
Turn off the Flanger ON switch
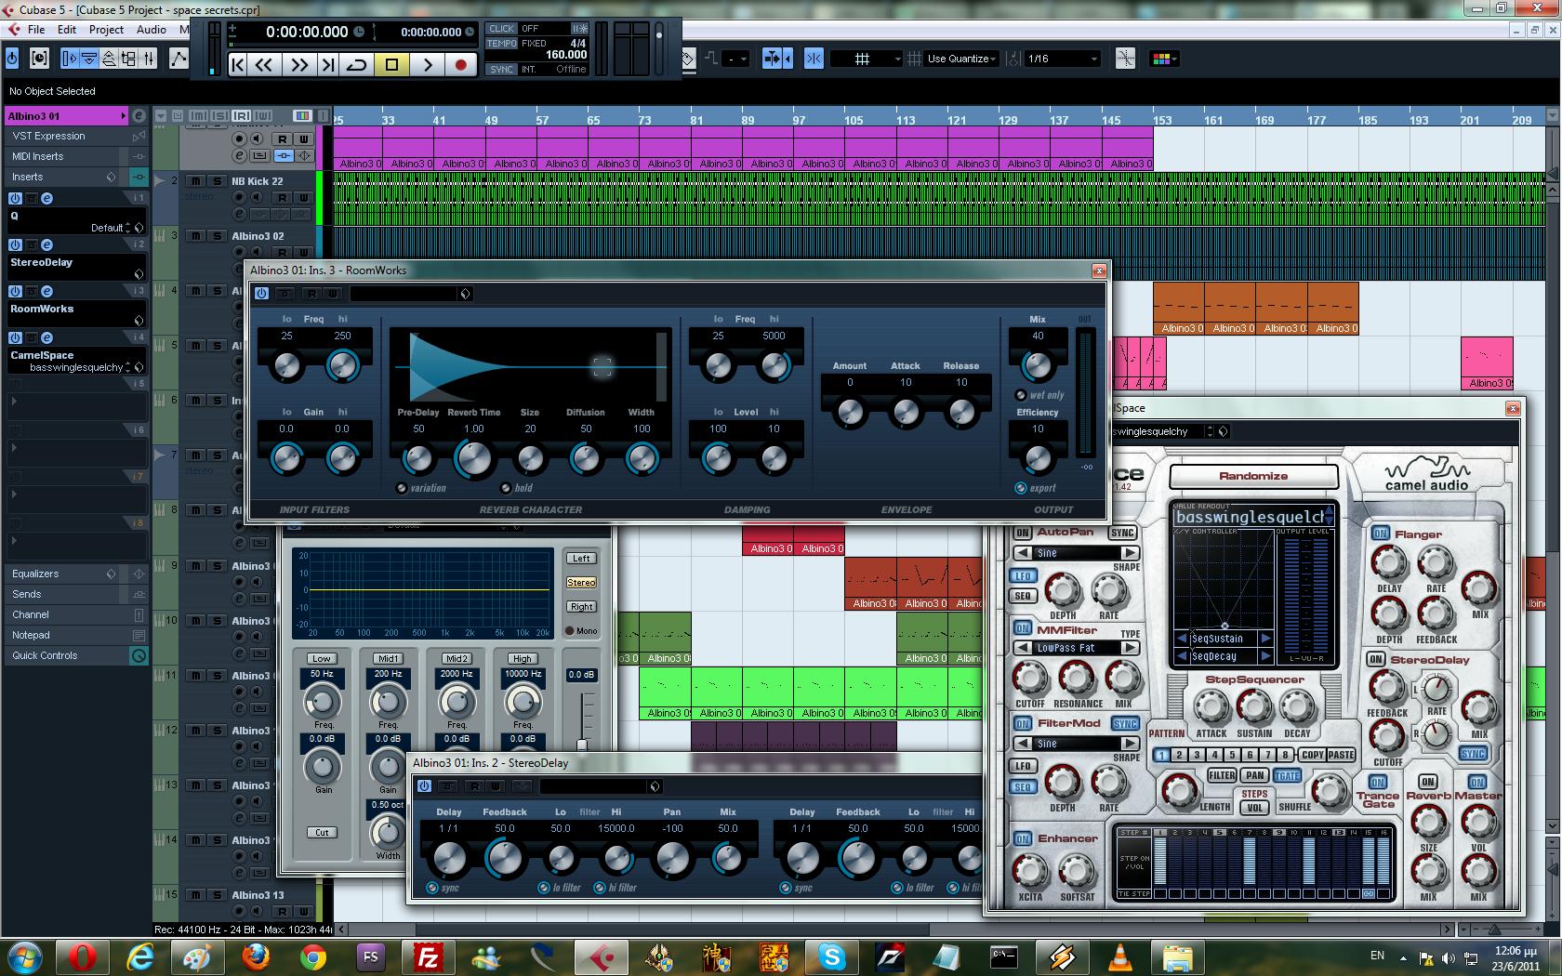coord(1379,534)
